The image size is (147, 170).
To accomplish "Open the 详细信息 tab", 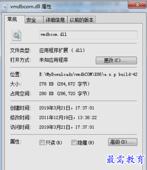I will (x=55, y=20).
